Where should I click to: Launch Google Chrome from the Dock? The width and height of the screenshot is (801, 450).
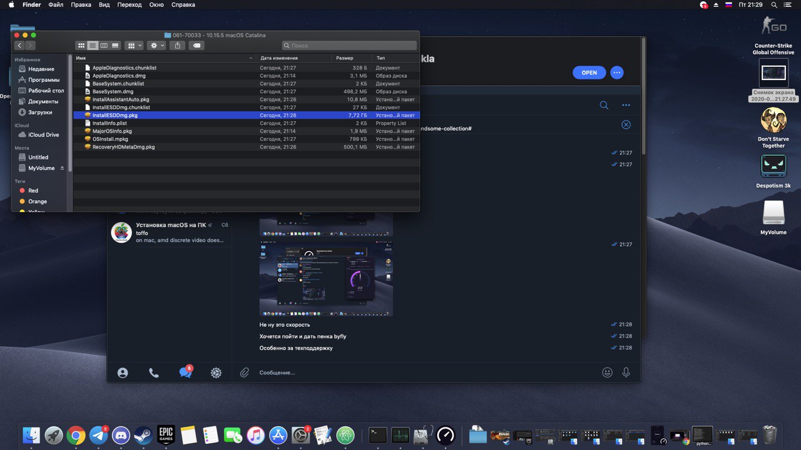click(76, 435)
